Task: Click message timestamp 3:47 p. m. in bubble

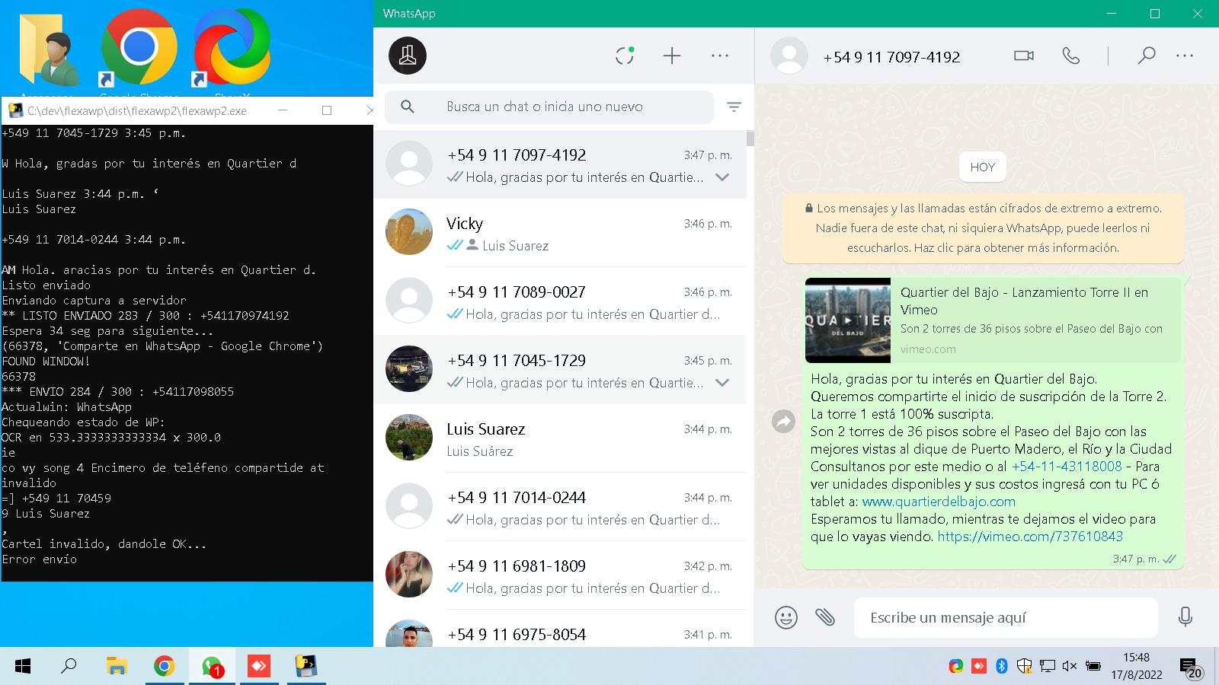Action: coord(1136,559)
